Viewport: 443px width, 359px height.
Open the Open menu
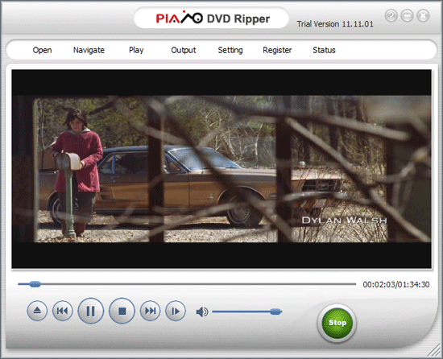pyautogui.click(x=42, y=50)
